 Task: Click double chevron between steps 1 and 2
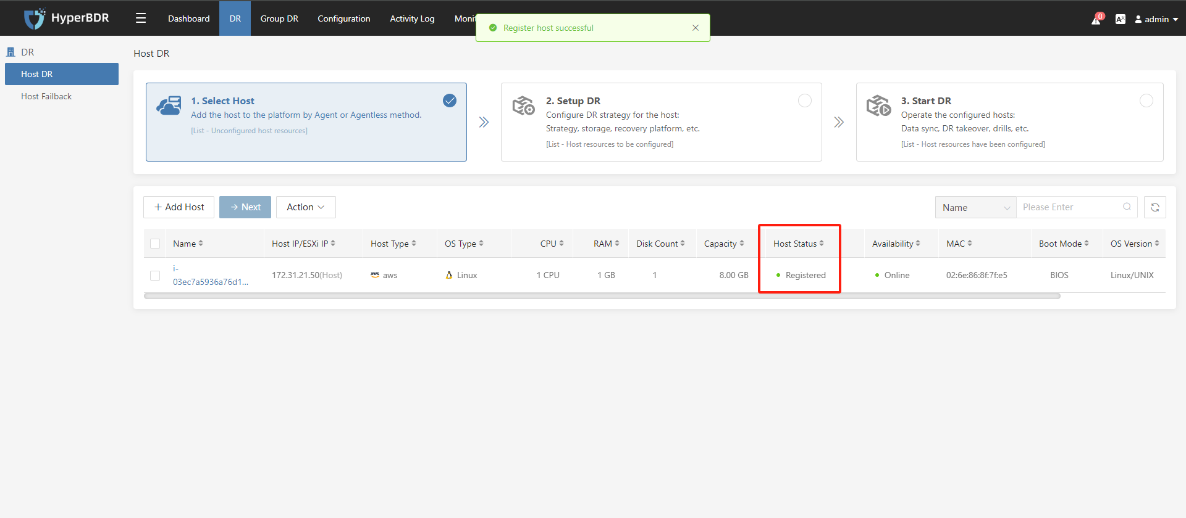tap(484, 122)
